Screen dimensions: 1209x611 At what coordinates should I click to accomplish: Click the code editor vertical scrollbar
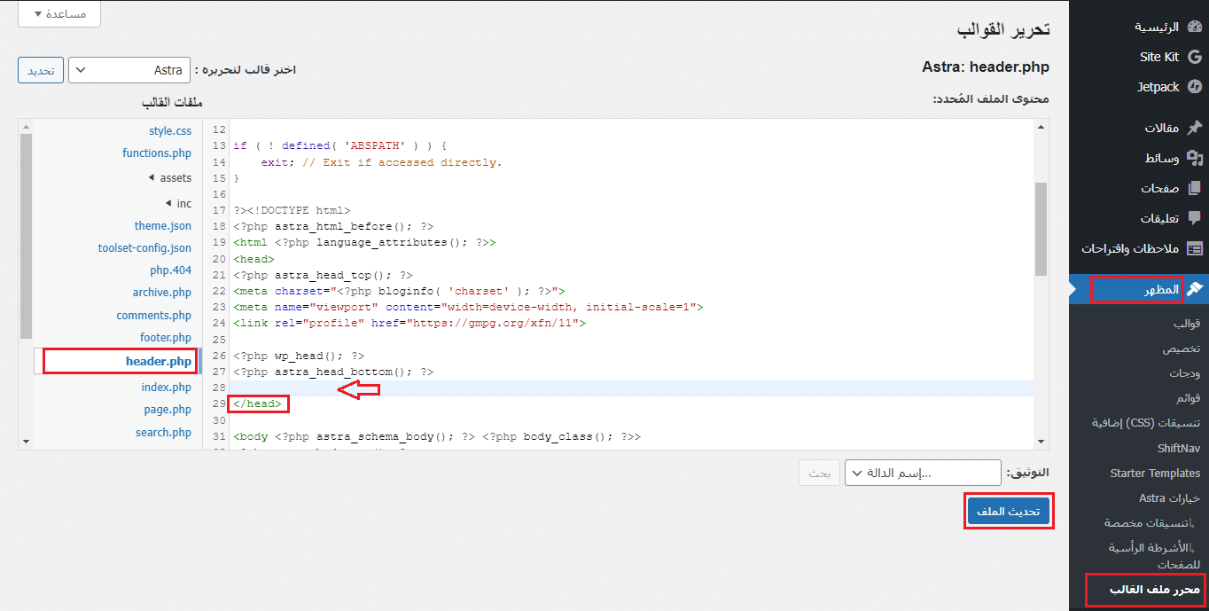[1041, 231]
